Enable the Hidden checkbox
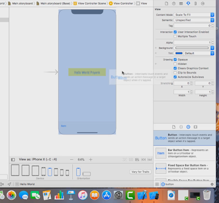 click(x=175, y=64)
